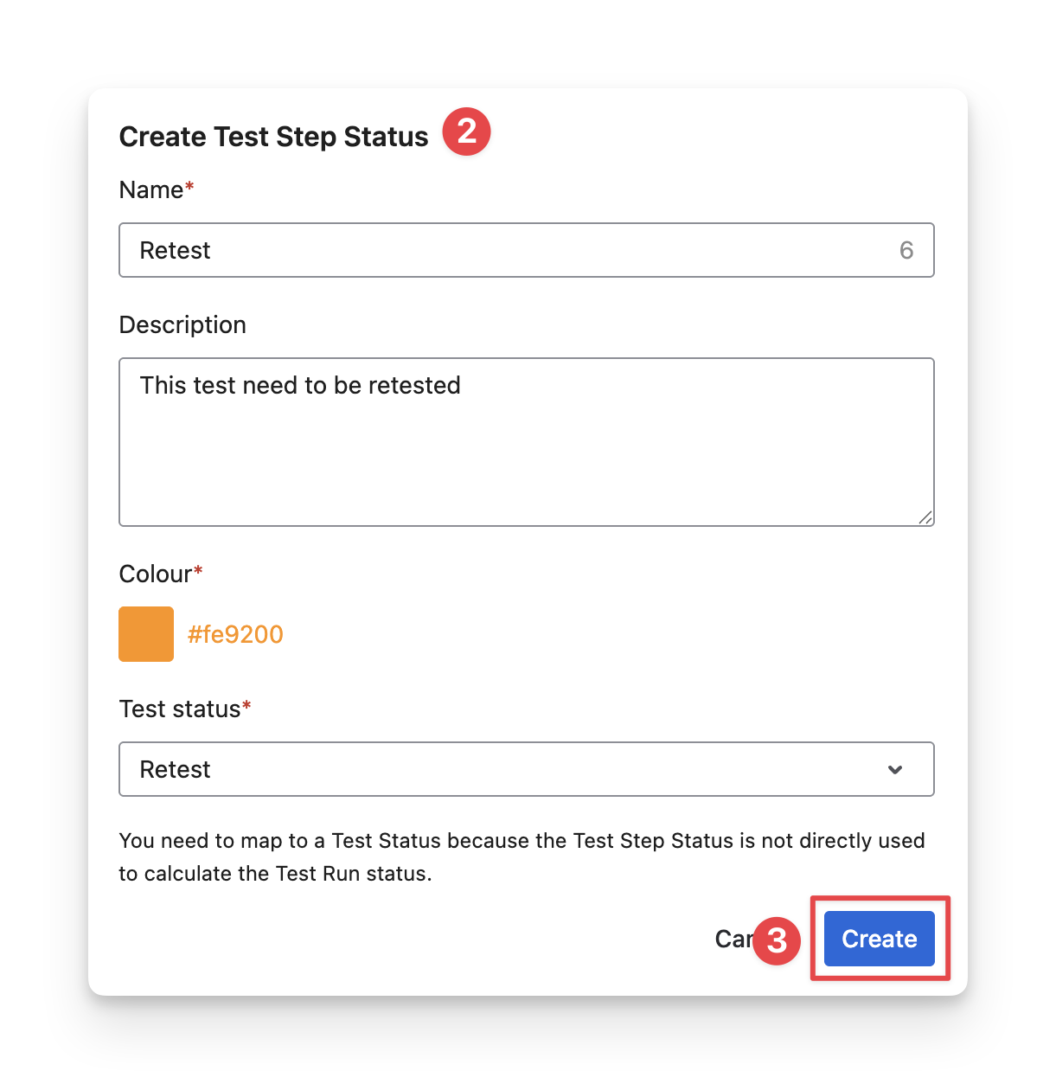Click the required asterisk beside Name
This screenshot has height=1084, width=1056.
pos(189,187)
